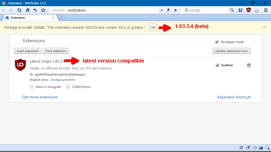The width and height of the screenshot is (271, 152).
Task: Open uBlock Origin toolbar icon
Action: pyautogui.click(x=249, y=10)
